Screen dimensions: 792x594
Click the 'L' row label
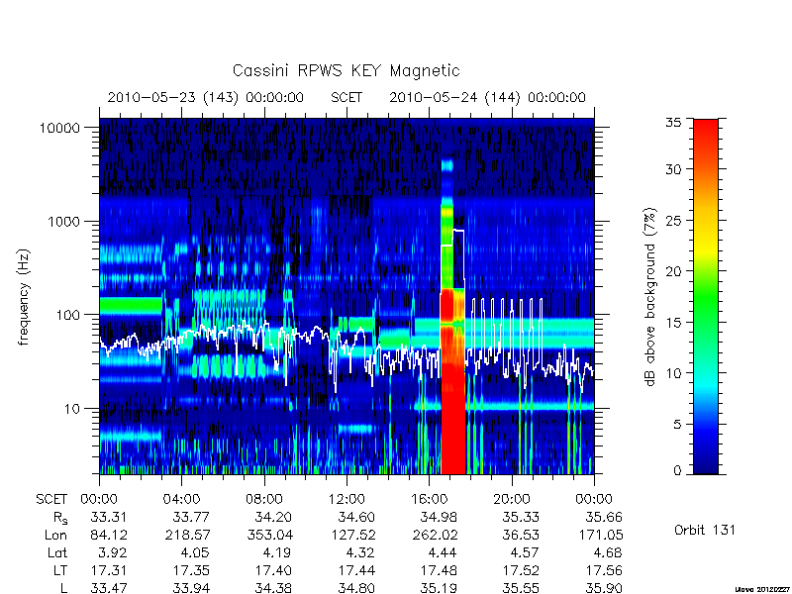tap(64, 588)
